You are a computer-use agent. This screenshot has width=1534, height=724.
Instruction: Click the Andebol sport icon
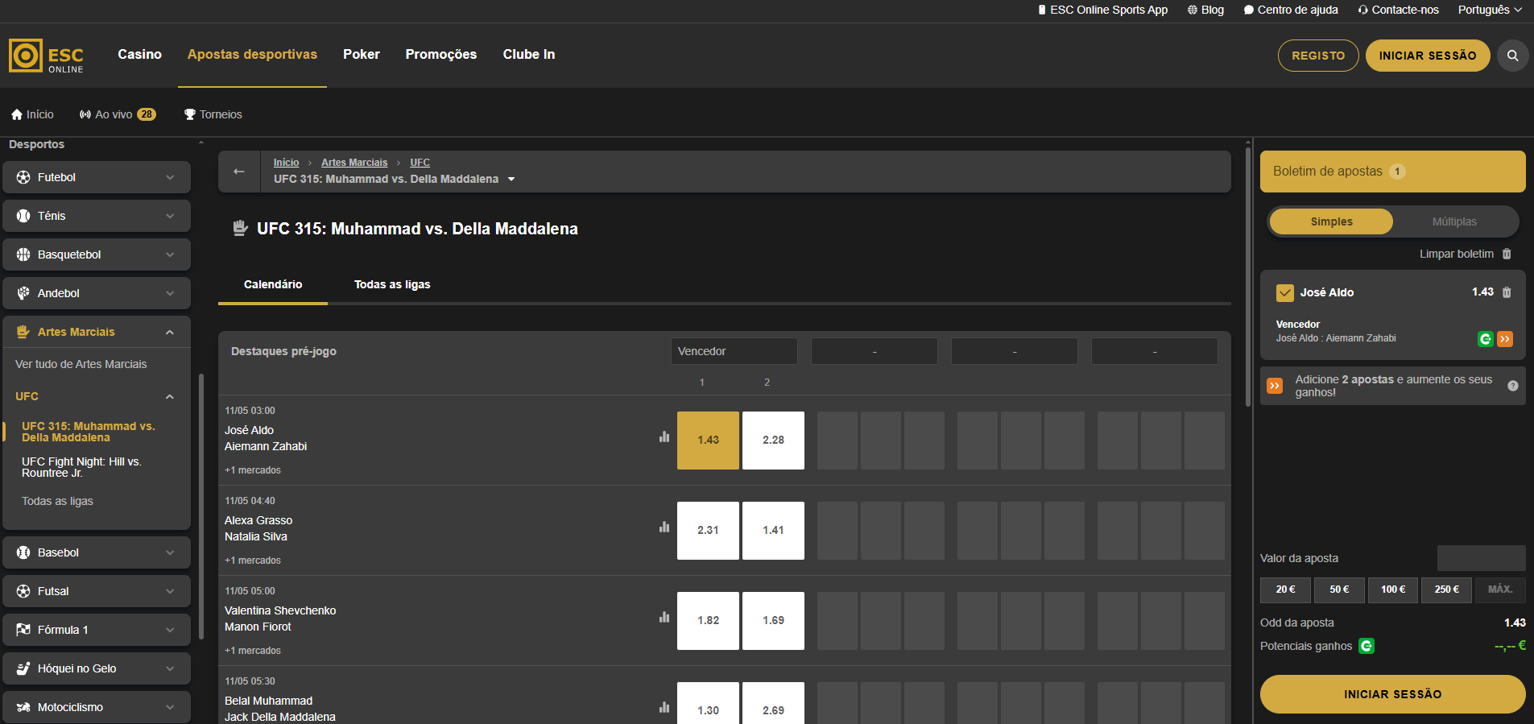23,293
